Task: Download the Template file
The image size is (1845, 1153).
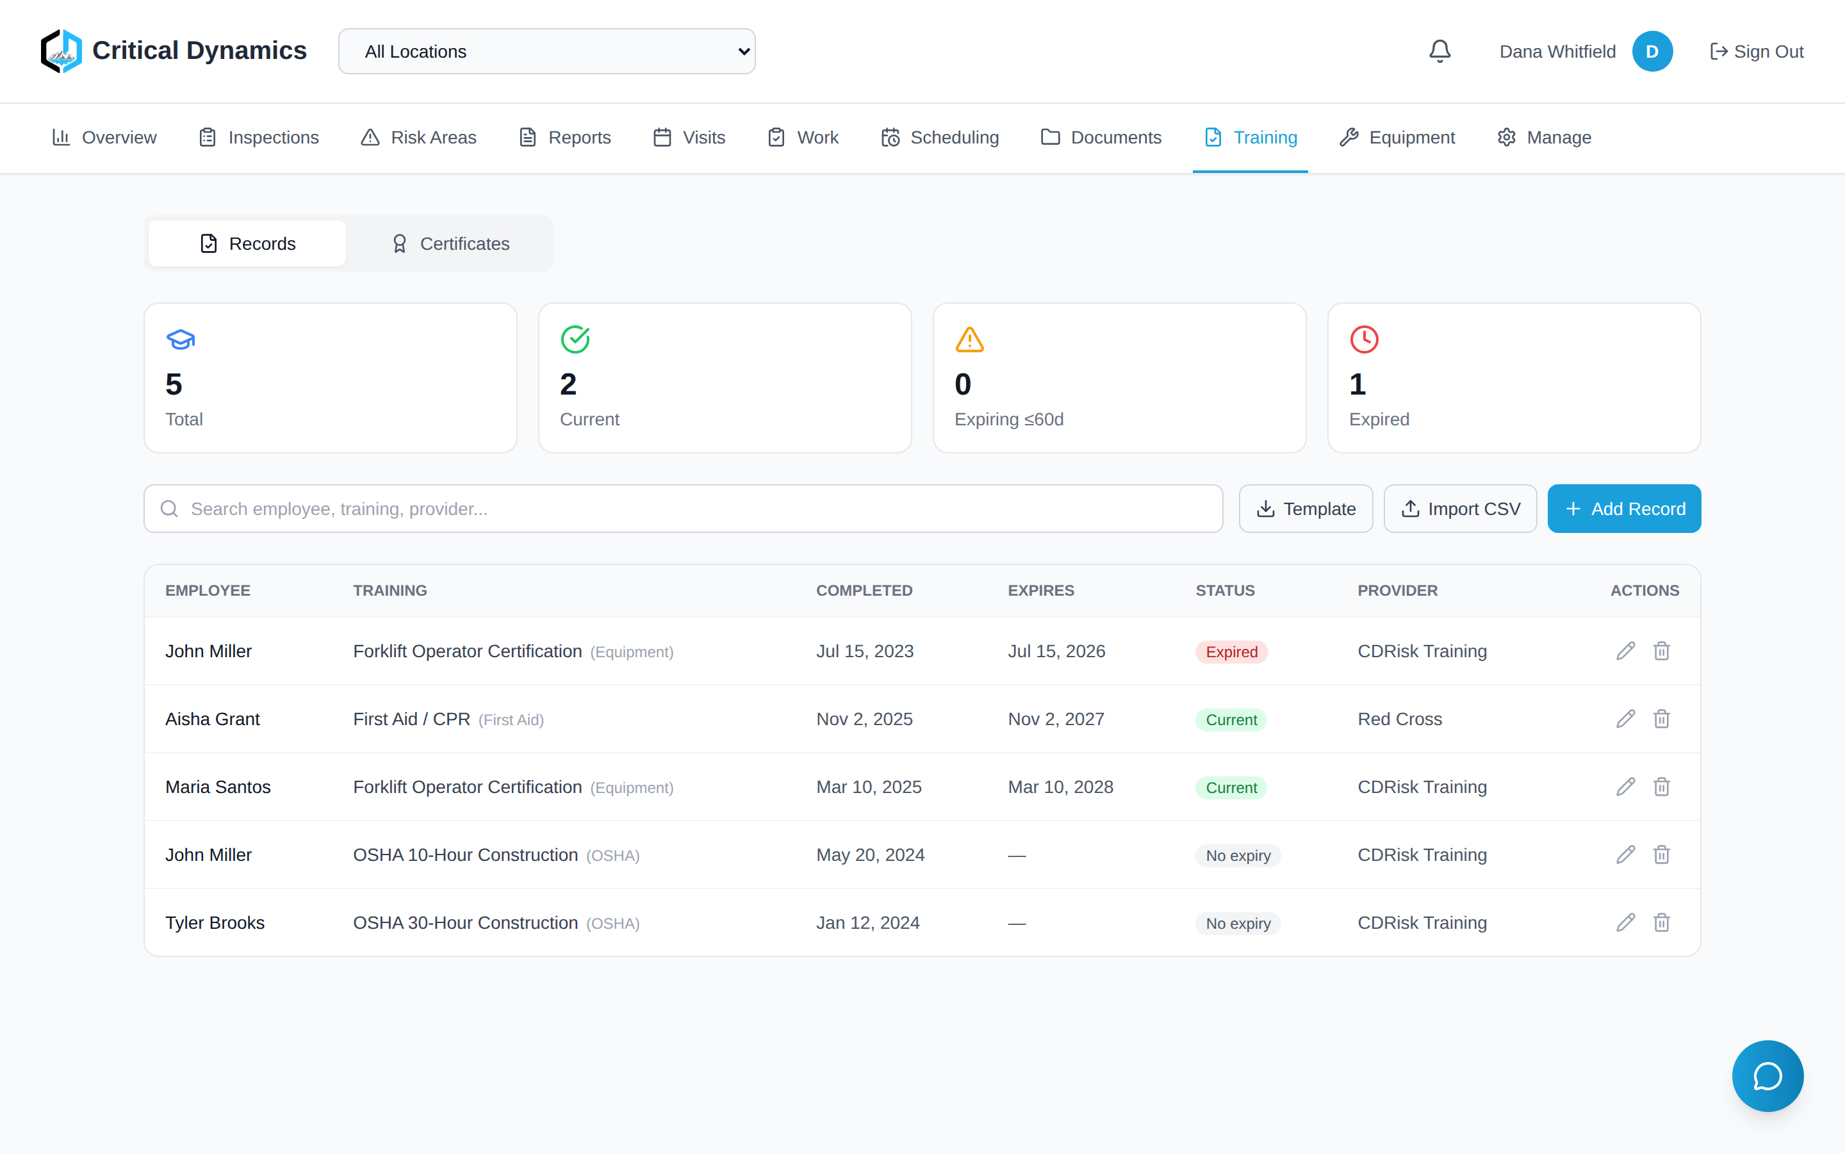Action: (x=1305, y=509)
